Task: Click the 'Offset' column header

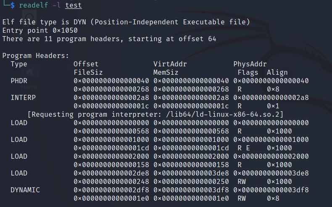Action: click(86, 64)
